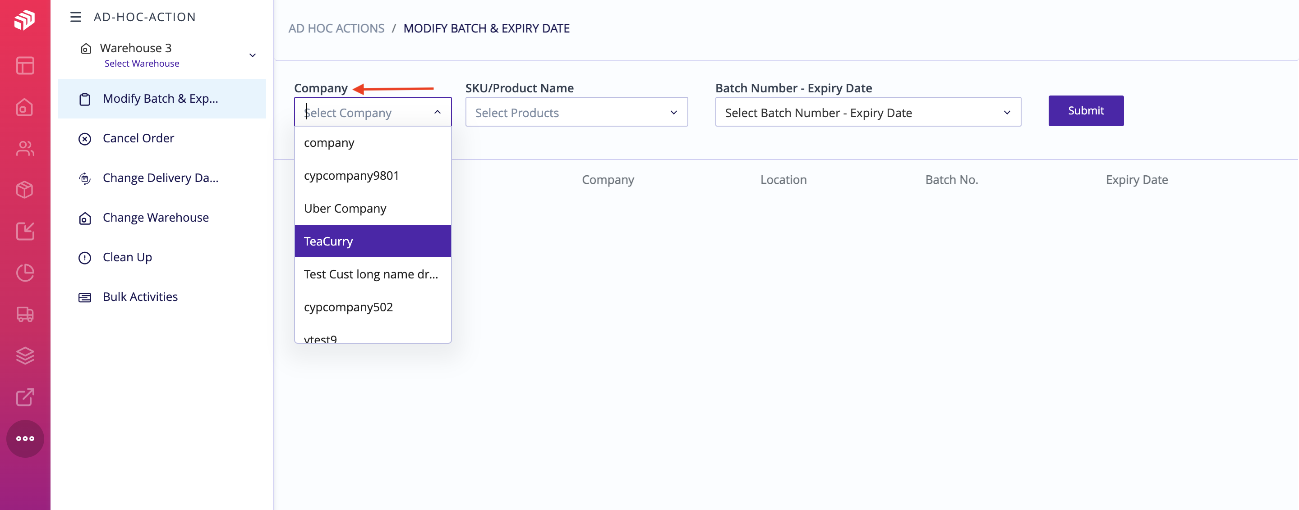Open Modify Batch & Exp... menu item
1299x510 pixels.
pyautogui.click(x=162, y=99)
